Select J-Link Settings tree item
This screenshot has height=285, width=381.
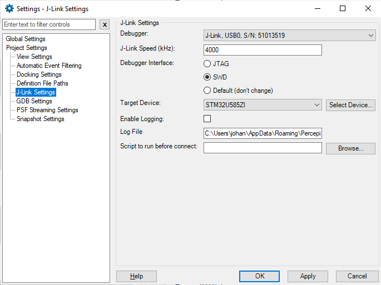tap(36, 92)
